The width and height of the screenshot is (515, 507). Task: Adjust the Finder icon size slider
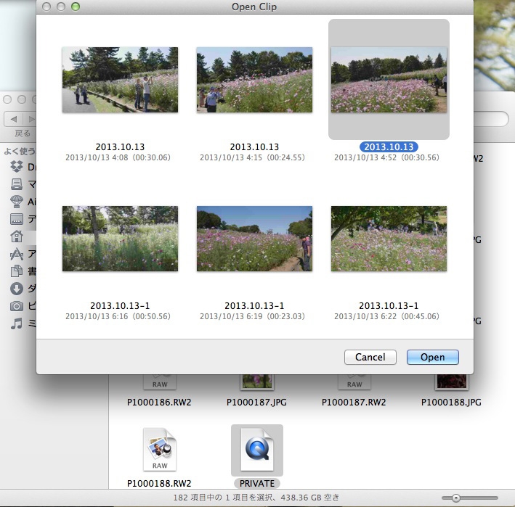456,498
